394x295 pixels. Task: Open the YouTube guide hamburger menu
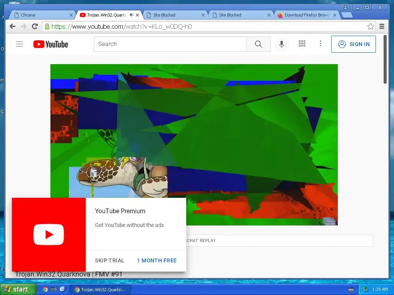point(20,44)
